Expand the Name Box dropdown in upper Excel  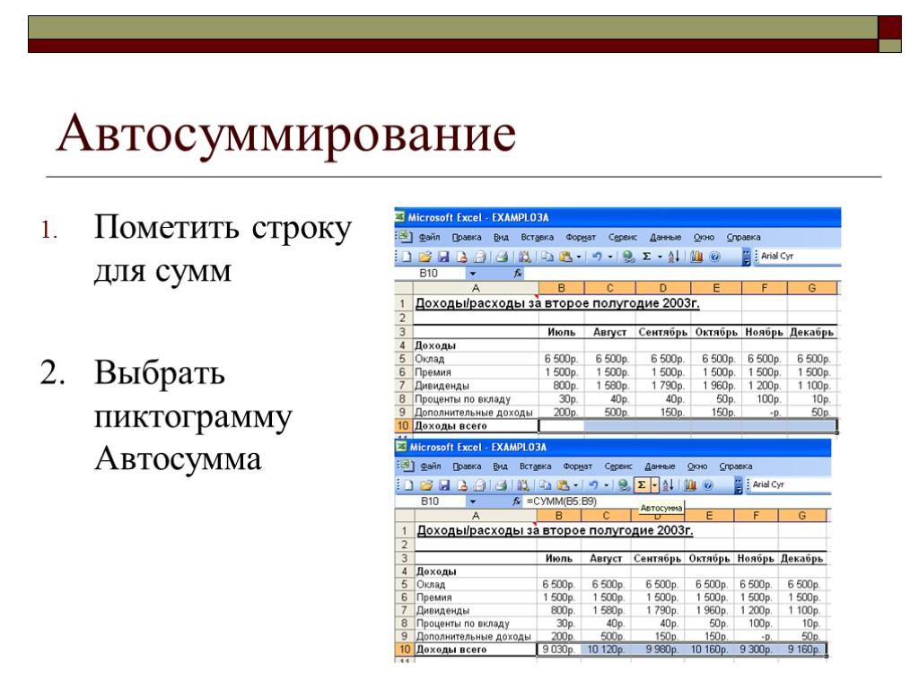[473, 274]
